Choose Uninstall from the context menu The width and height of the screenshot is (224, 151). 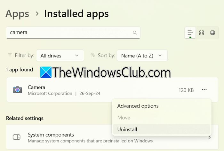tap(127, 129)
